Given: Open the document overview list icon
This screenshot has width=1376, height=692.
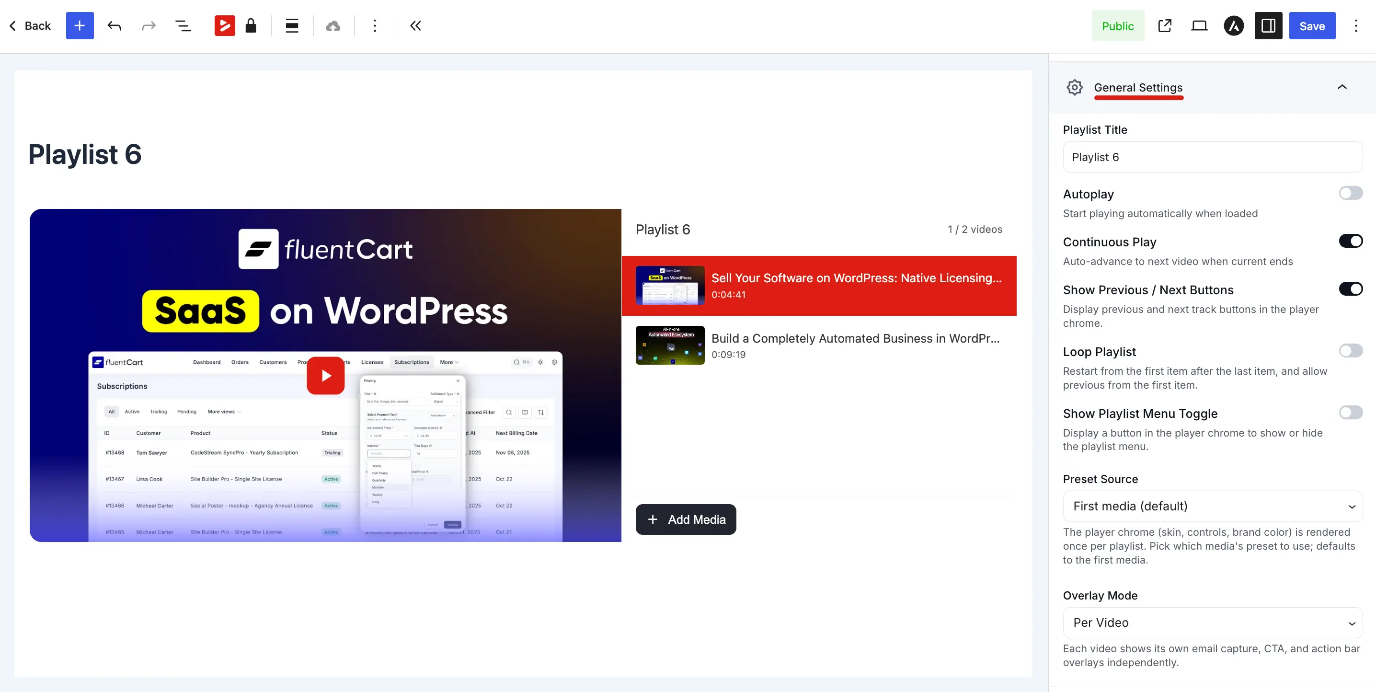Looking at the screenshot, I should tap(183, 26).
